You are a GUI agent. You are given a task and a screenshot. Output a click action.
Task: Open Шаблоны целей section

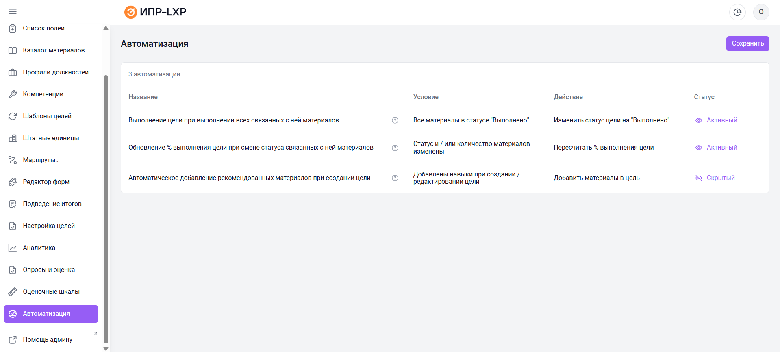pyautogui.click(x=47, y=116)
